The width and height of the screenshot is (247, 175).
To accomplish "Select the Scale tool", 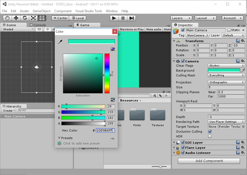I will coord(33,18).
